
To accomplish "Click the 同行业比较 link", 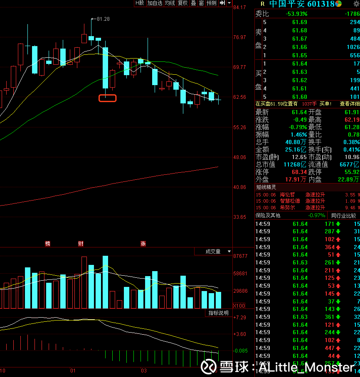I will click(344, 215).
